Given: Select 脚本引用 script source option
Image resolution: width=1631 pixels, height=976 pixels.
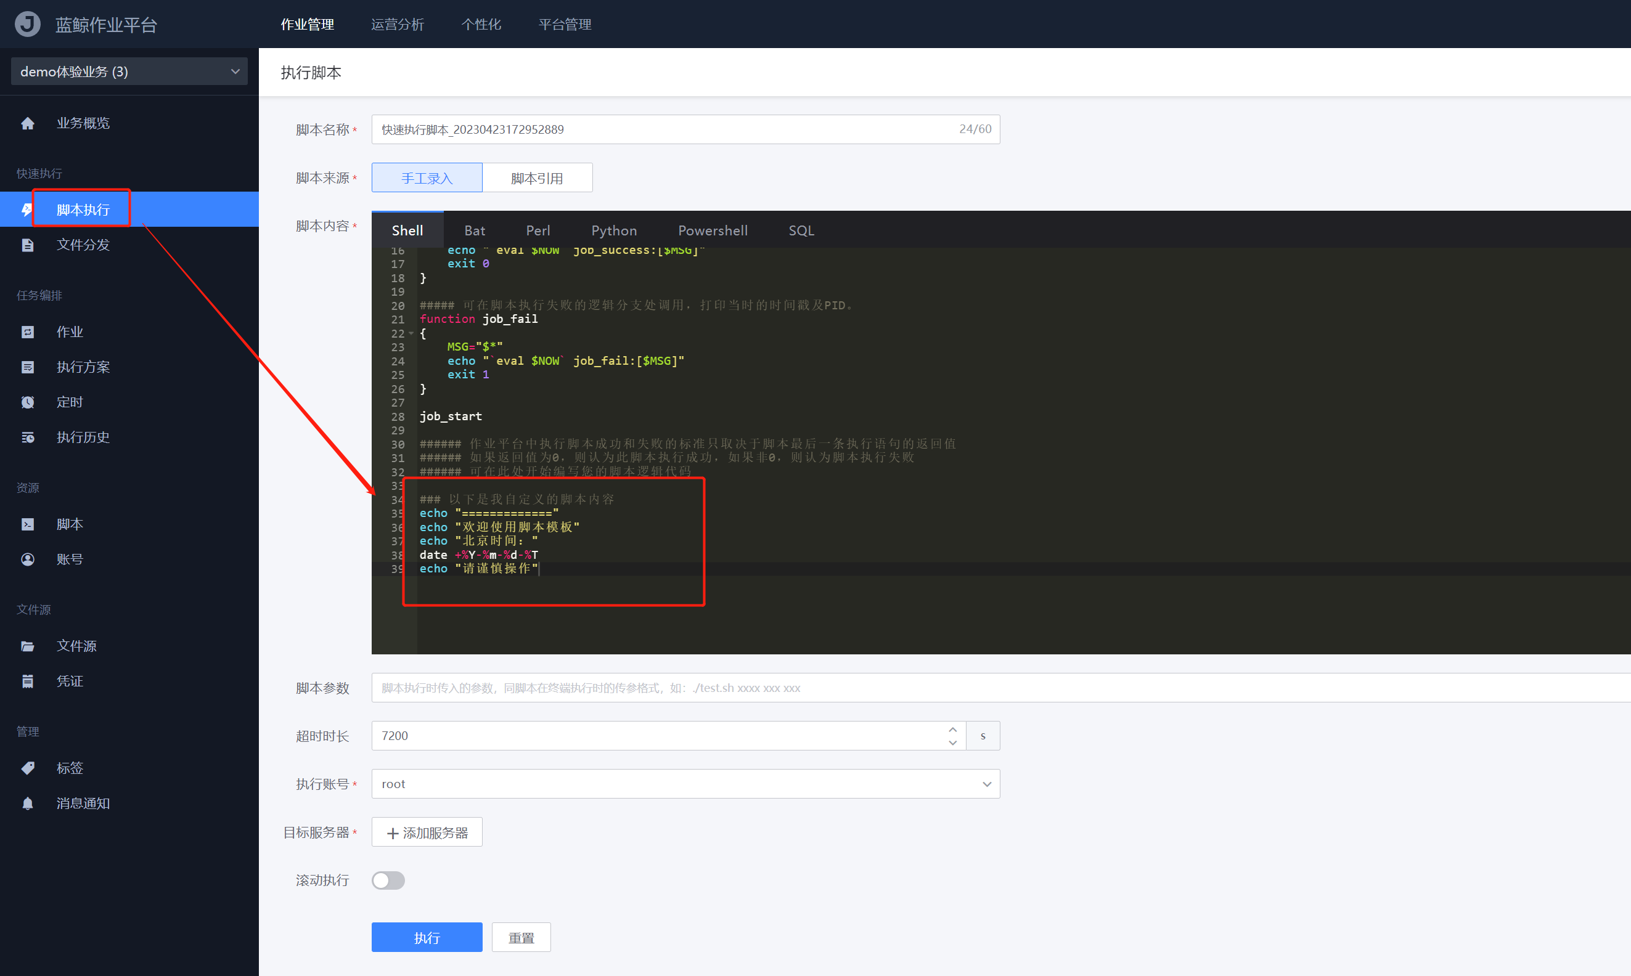Looking at the screenshot, I should point(538,178).
